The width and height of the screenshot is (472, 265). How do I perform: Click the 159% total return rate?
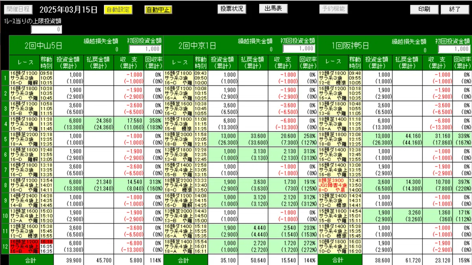point(462,260)
